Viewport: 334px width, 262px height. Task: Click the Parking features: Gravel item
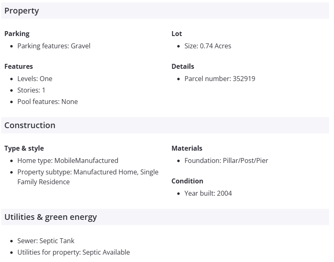(x=54, y=46)
